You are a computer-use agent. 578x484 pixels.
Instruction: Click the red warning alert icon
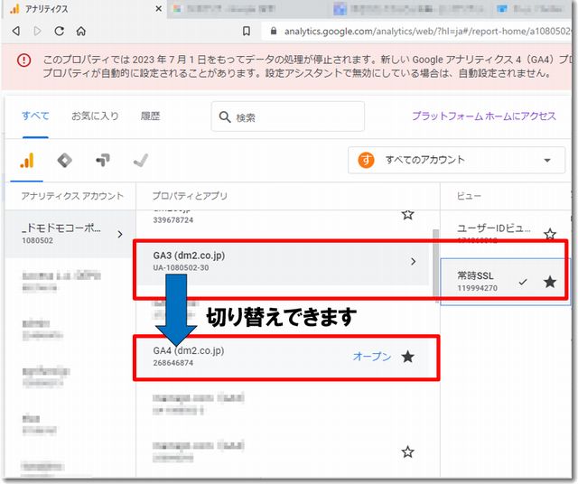(24, 60)
